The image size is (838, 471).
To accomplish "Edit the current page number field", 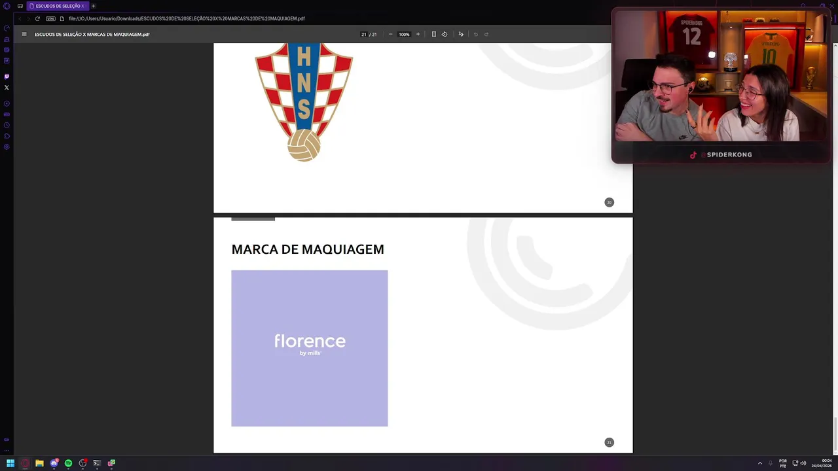I will 363,34.
